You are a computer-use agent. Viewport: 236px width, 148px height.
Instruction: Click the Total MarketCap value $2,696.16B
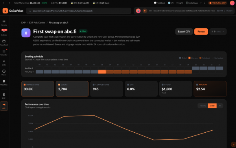35,3
